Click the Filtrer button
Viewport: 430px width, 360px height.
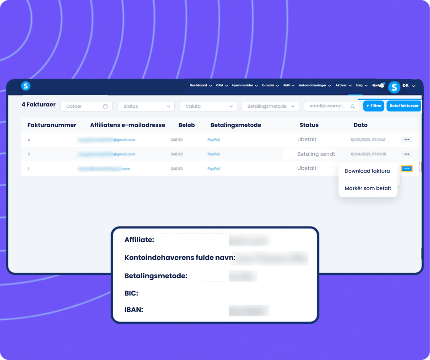coord(374,106)
